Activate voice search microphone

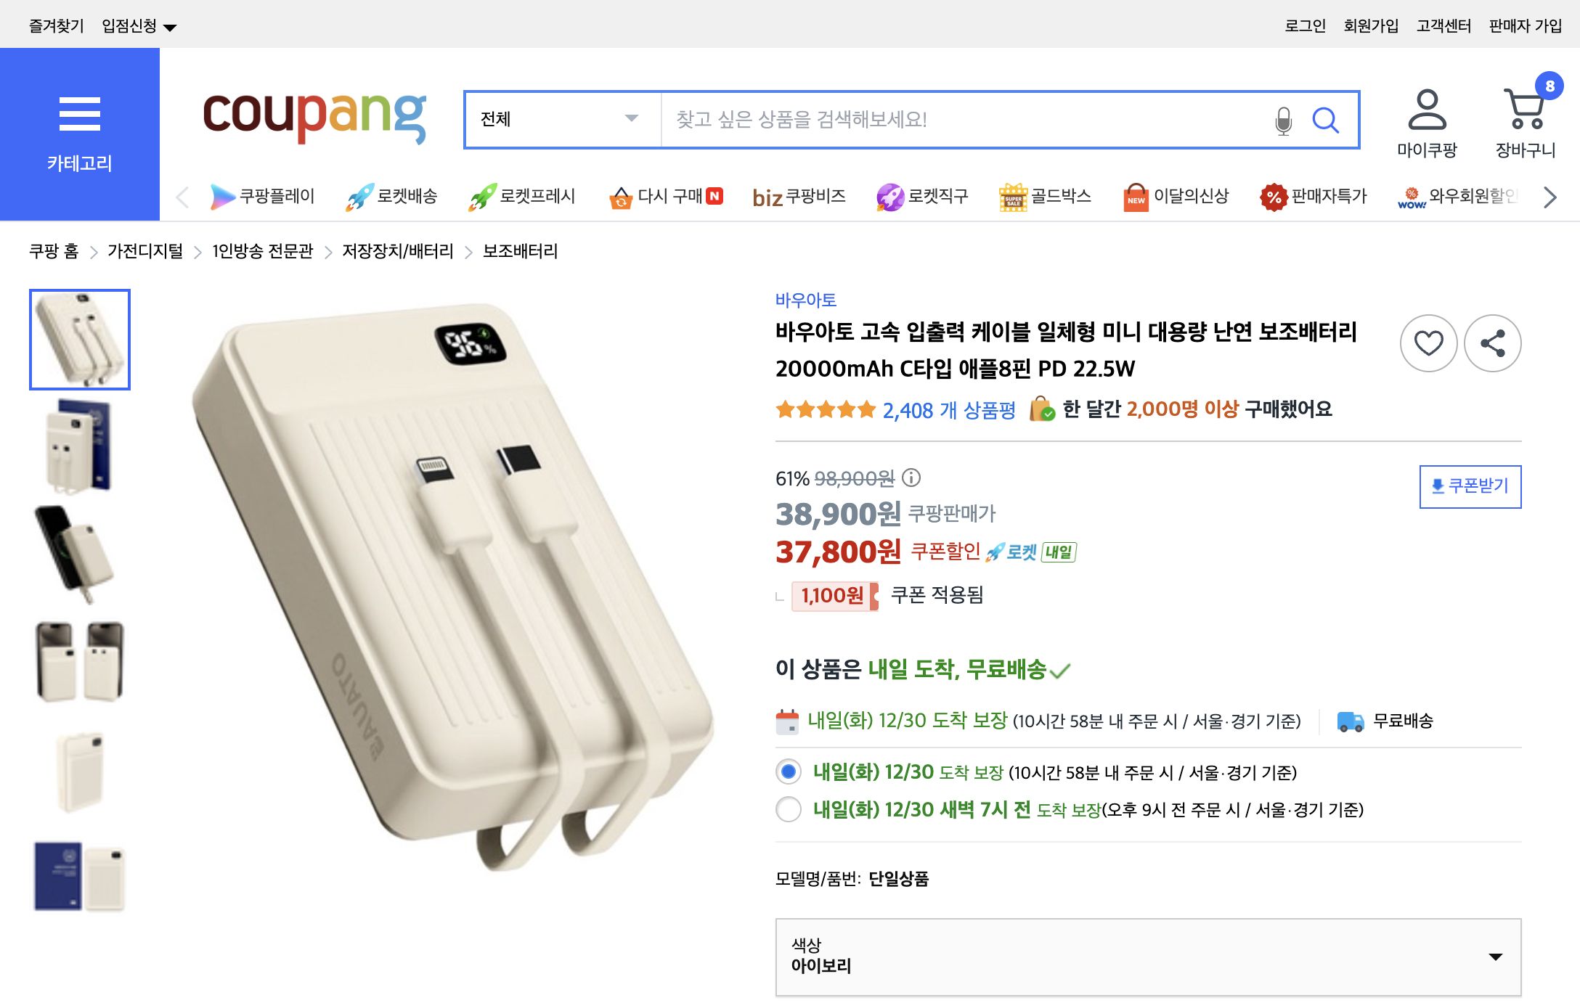[x=1282, y=120]
